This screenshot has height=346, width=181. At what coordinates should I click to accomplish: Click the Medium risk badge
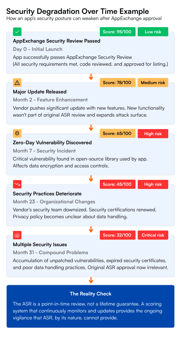tap(153, 83)
